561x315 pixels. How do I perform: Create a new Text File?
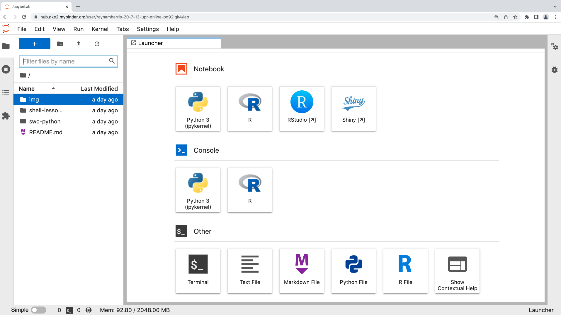250,271
